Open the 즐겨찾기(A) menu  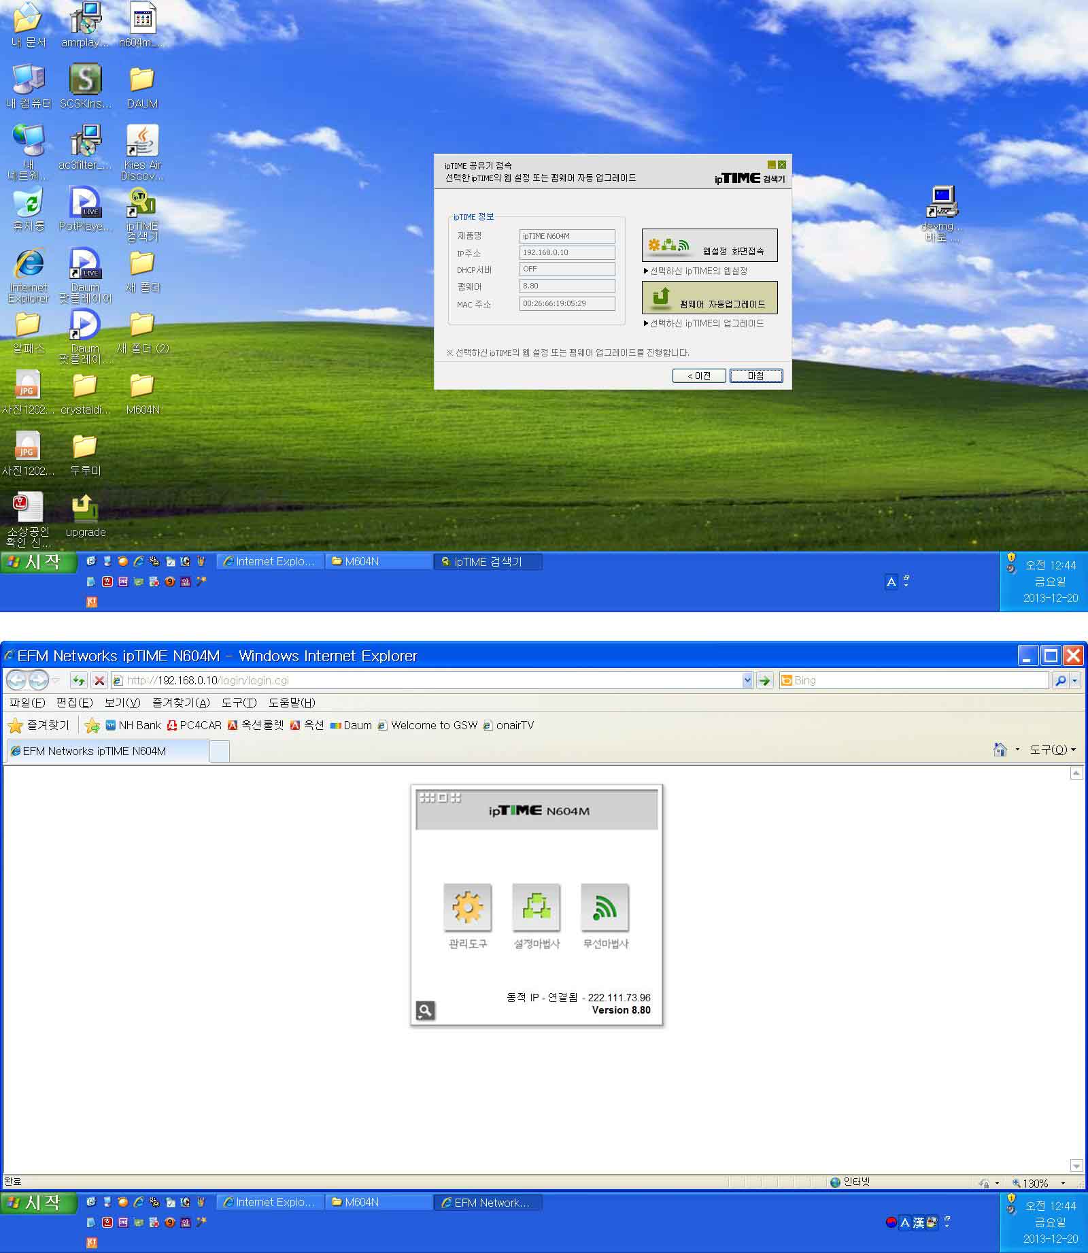[181, 703]
